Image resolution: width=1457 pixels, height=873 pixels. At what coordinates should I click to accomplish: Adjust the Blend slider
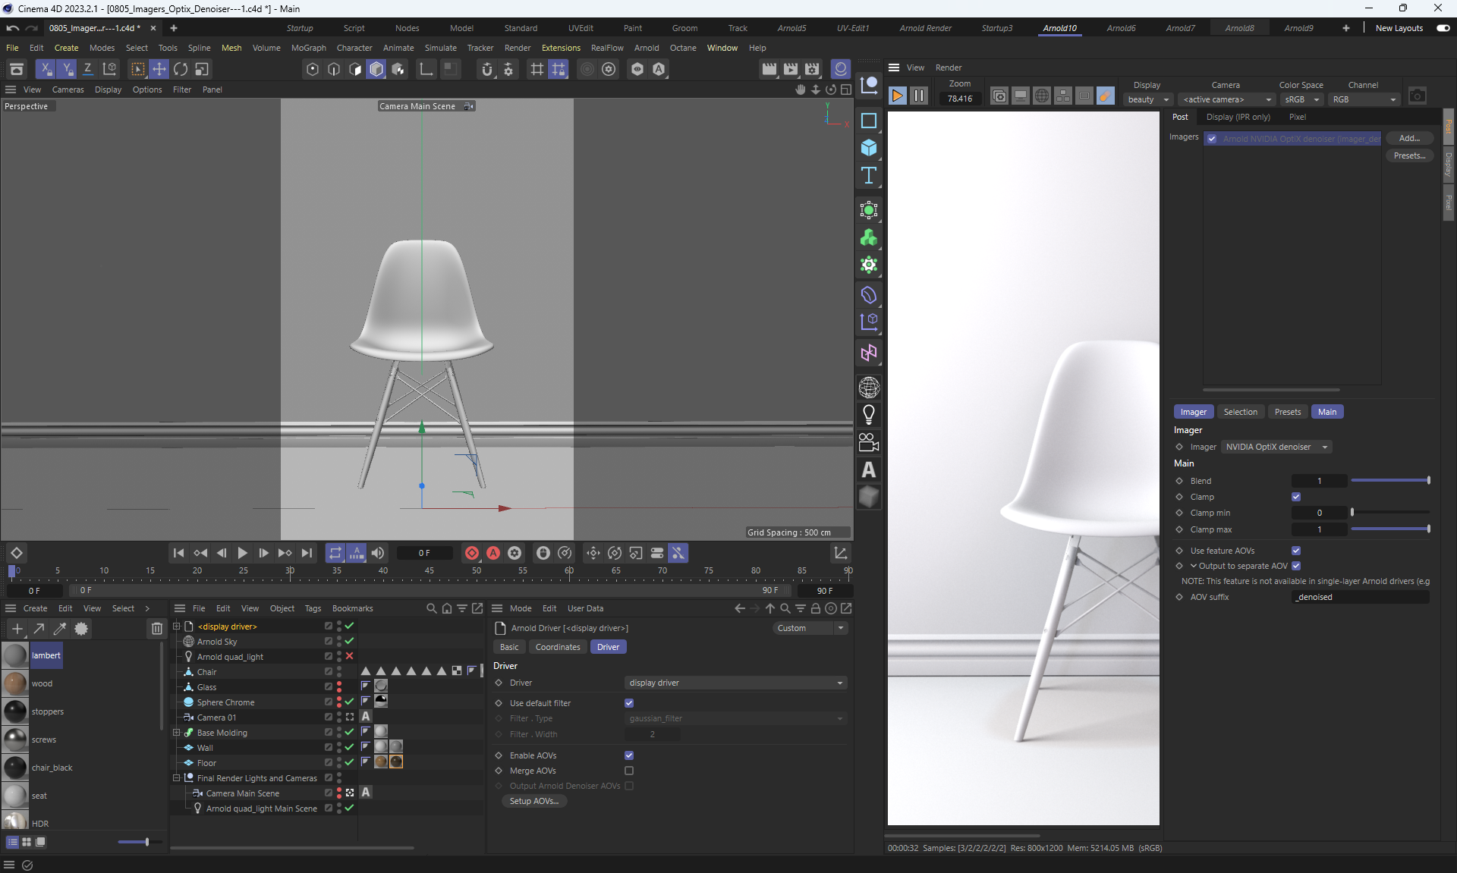point(1389,481)
